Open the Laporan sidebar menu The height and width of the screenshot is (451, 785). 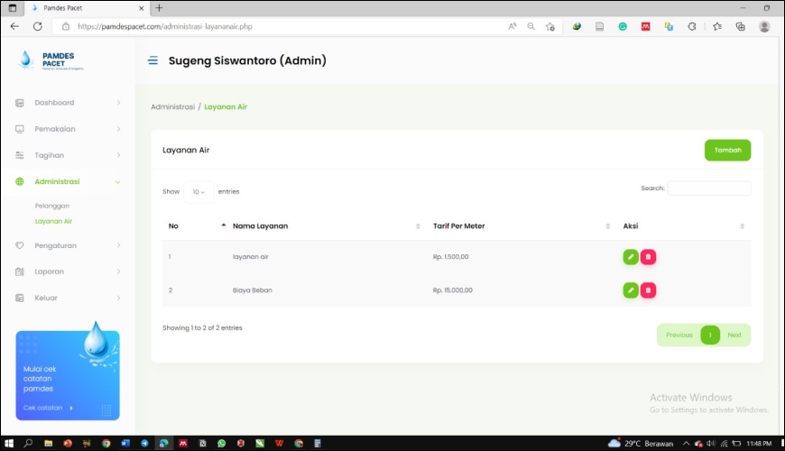point(69,272)
